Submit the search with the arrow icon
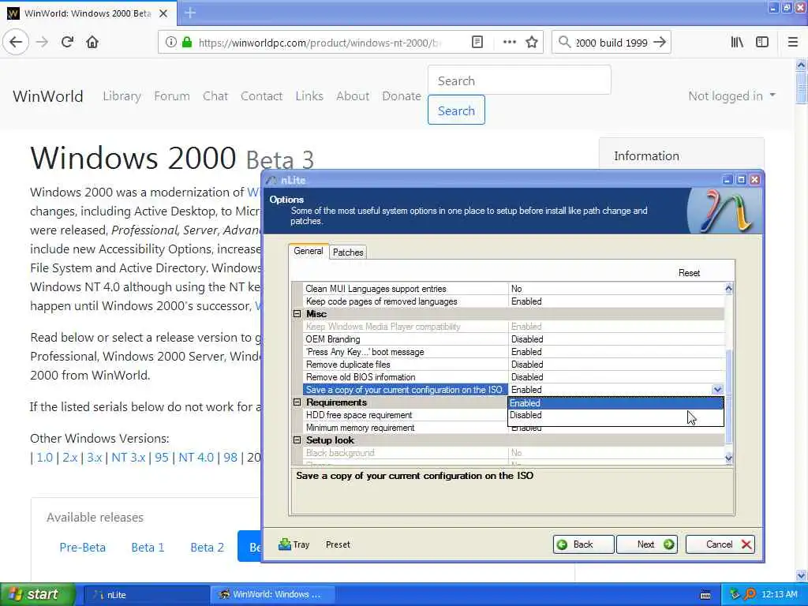 point(660,43)
